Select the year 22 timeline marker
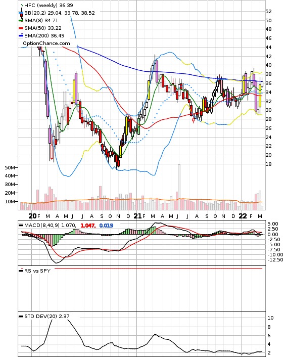This screenshot has height=357, width=286. click(243, 216)
